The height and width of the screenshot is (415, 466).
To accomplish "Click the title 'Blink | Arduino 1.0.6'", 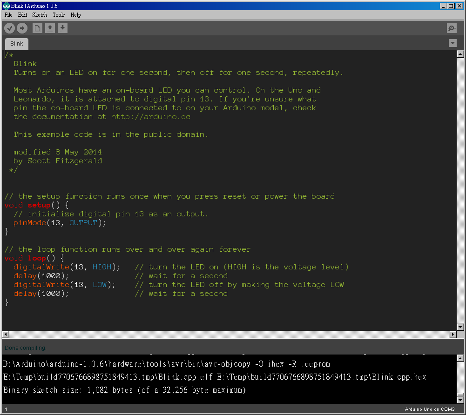I will (34, 6).
